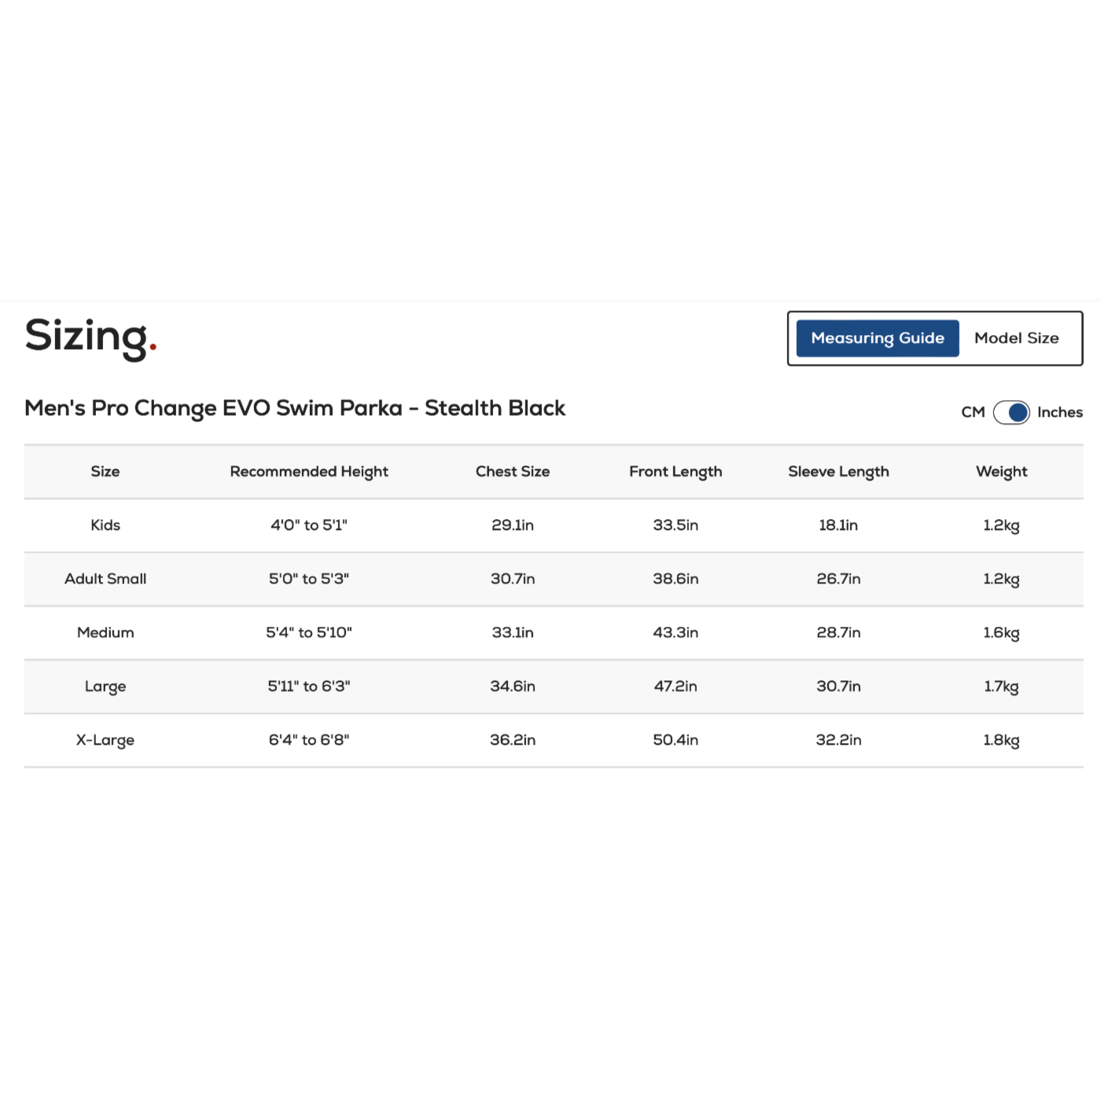The height and width of the screenshot is (1101, 1101).
Task: Select the Kids size row label
Action: tap(105, 525)
